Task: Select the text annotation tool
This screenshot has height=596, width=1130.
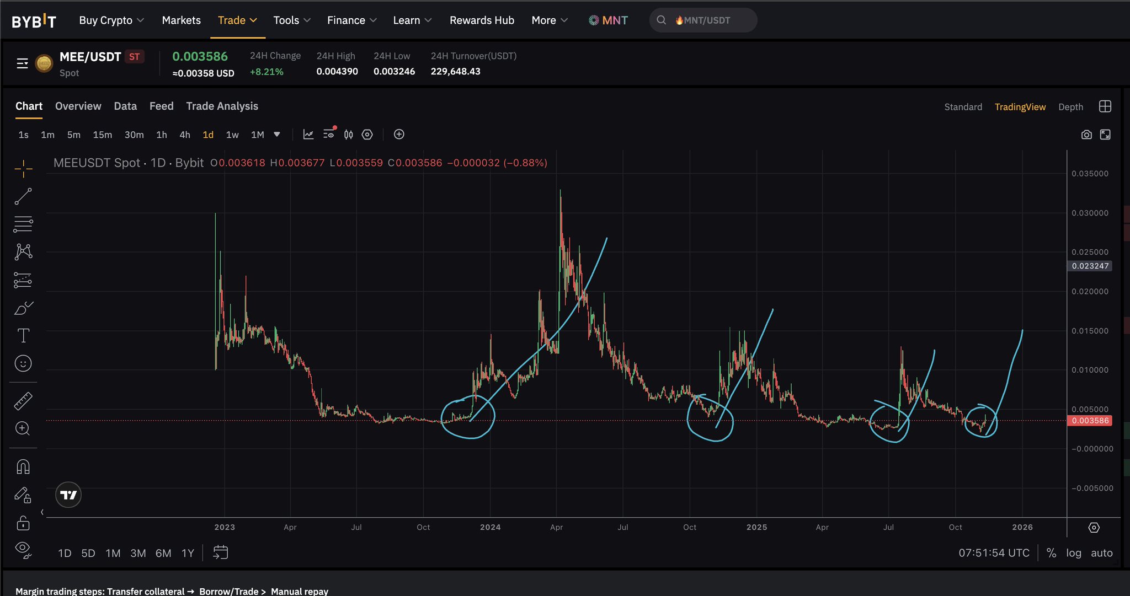Action: 23,335
